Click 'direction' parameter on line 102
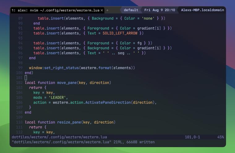The image size is (235, 153). pyautogui.click(x=99, y=83)
